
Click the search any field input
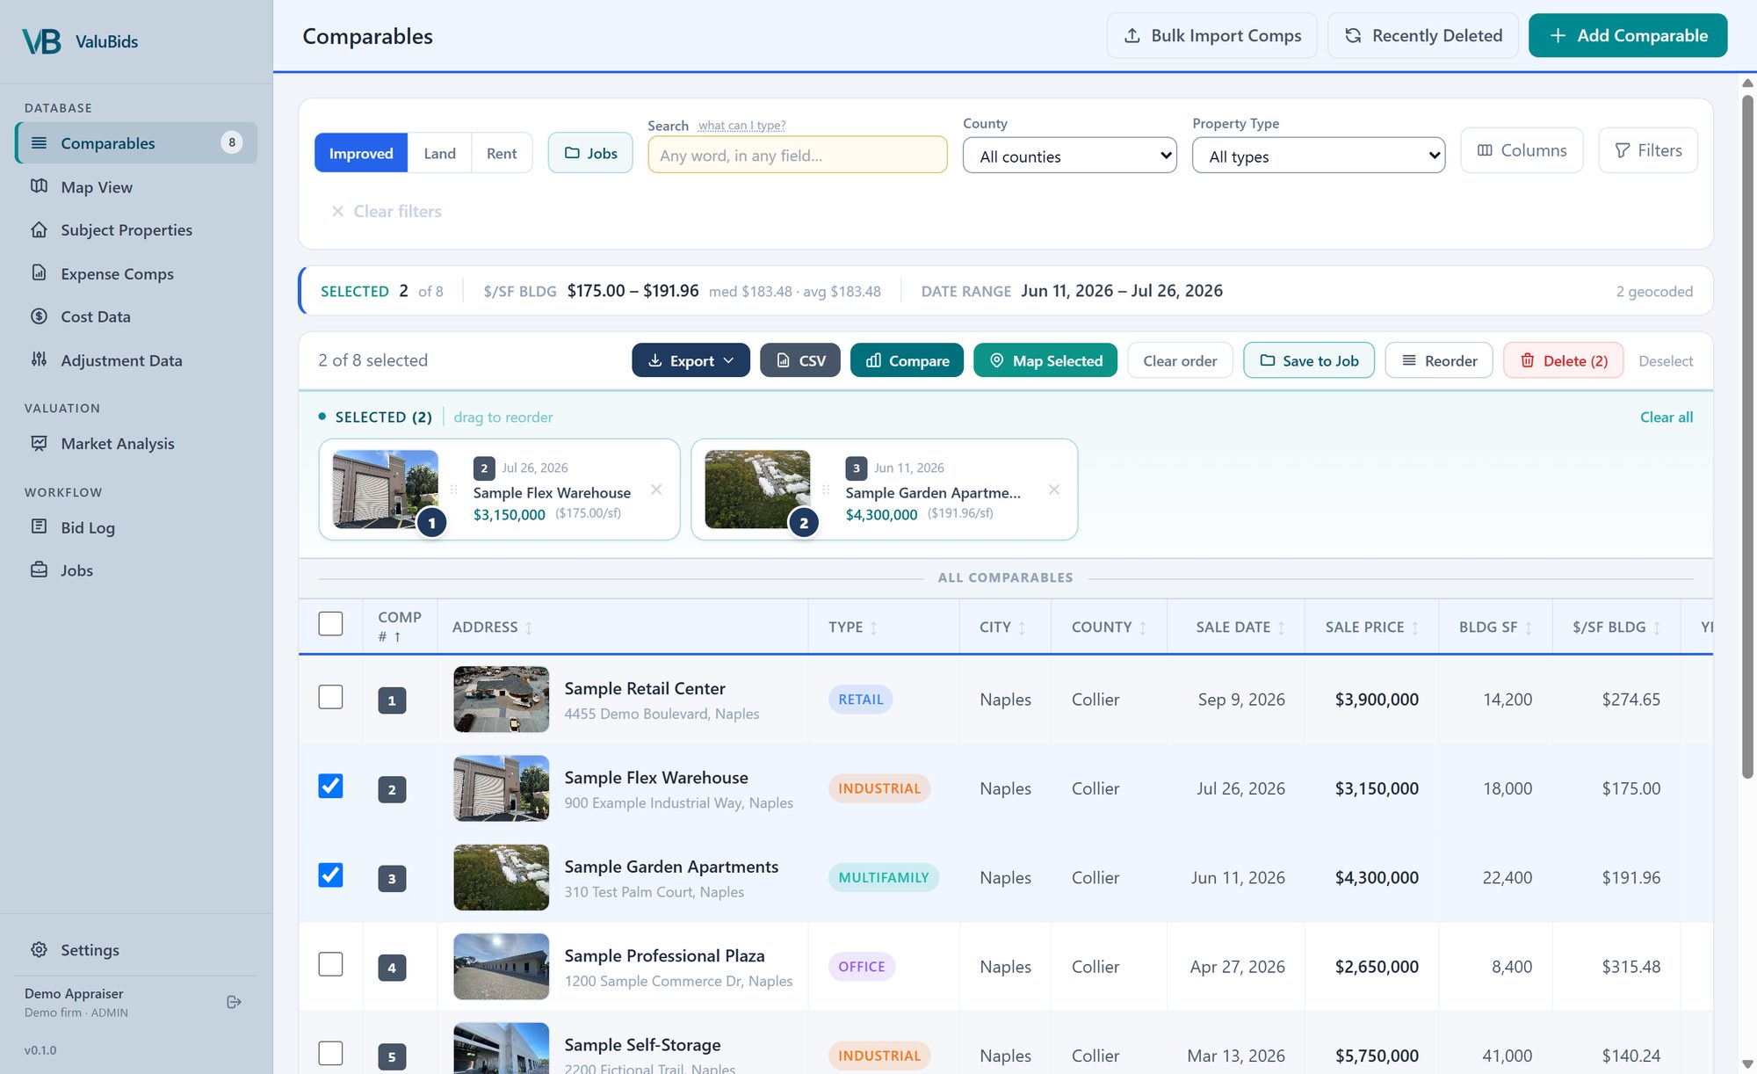pyautogui.click(x=798, y=155)
